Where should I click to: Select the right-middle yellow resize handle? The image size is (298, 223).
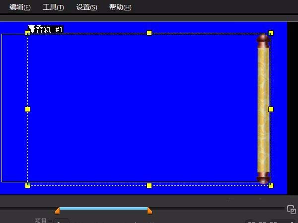point(271,109)
